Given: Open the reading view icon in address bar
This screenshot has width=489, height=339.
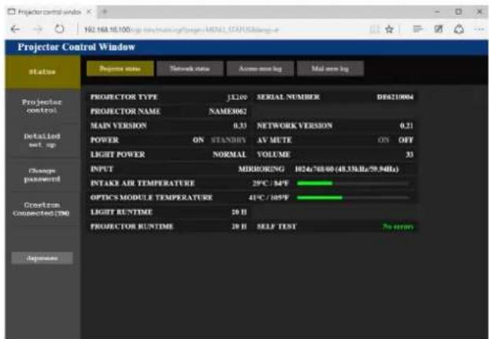Looking at the screenshot, I should click(375, 29).
